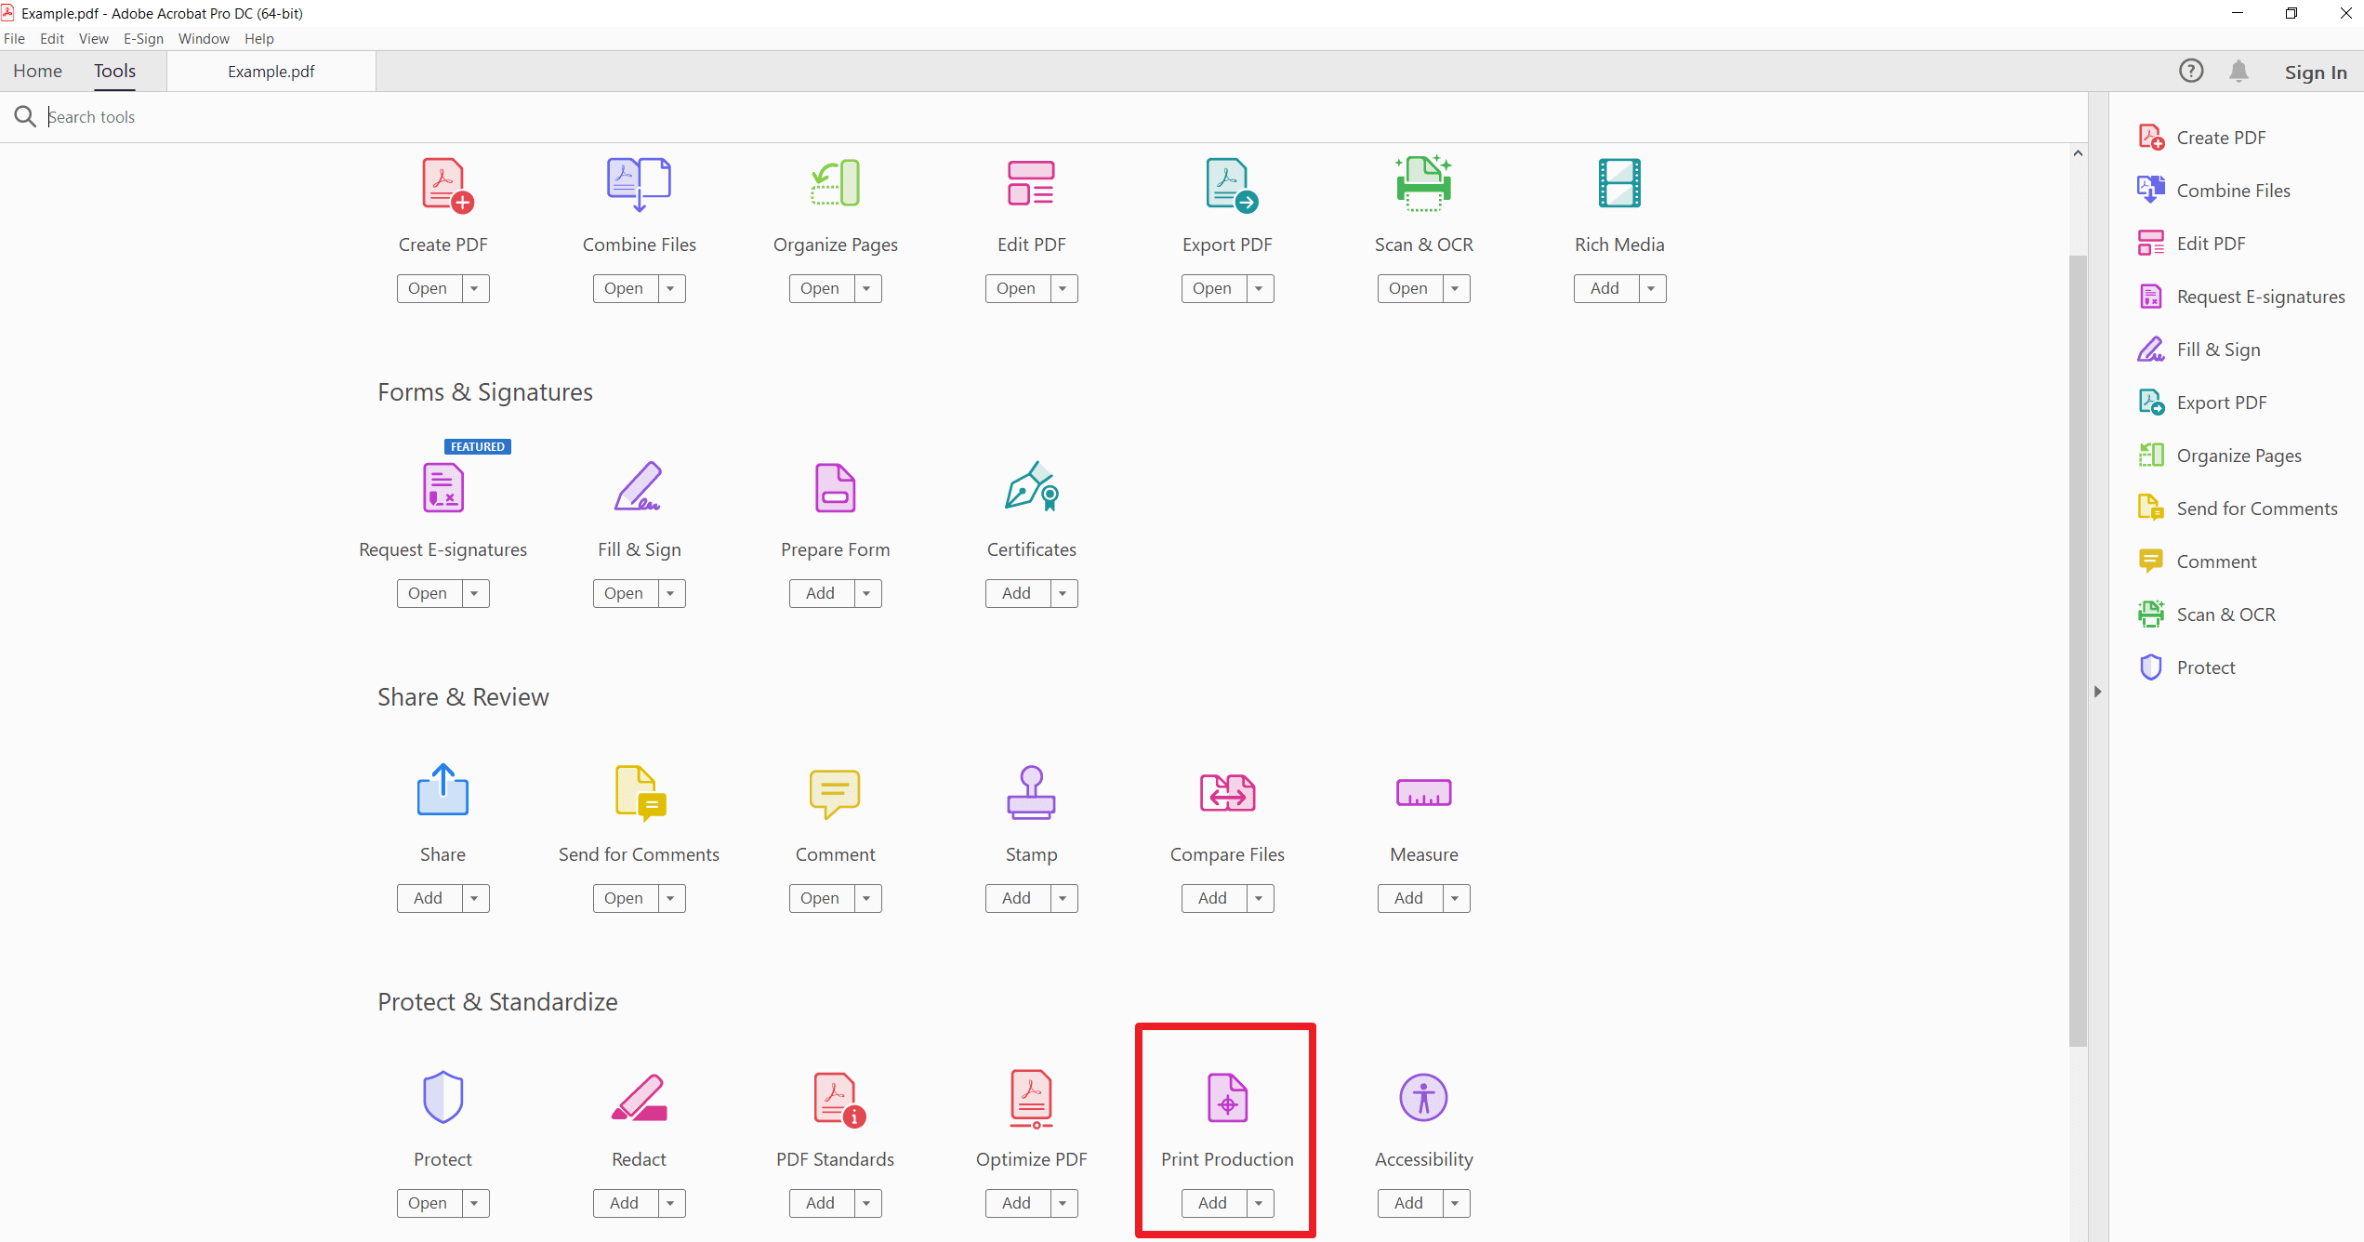The width and height of the screenshot is (2364, 1242).
Task: Click the Combine Files tool icon
Action: coord(639,184)
